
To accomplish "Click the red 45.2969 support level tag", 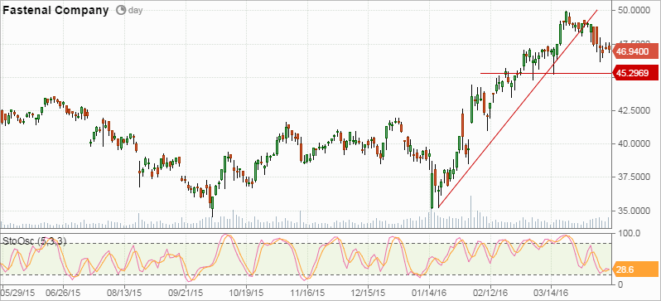I will pos(636,73).
